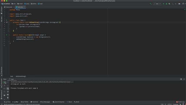Toggle the Structure sidebar tab
Viewport: 186px width, 105px height.
pyautogui.click(x=1, y=71)
